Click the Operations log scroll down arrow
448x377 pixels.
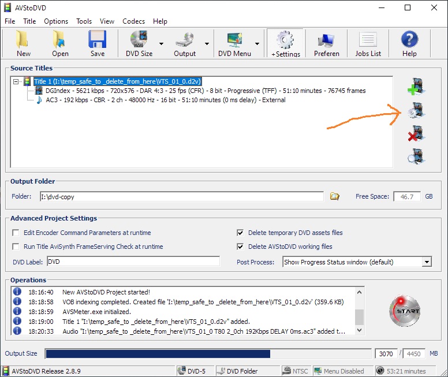360,330
